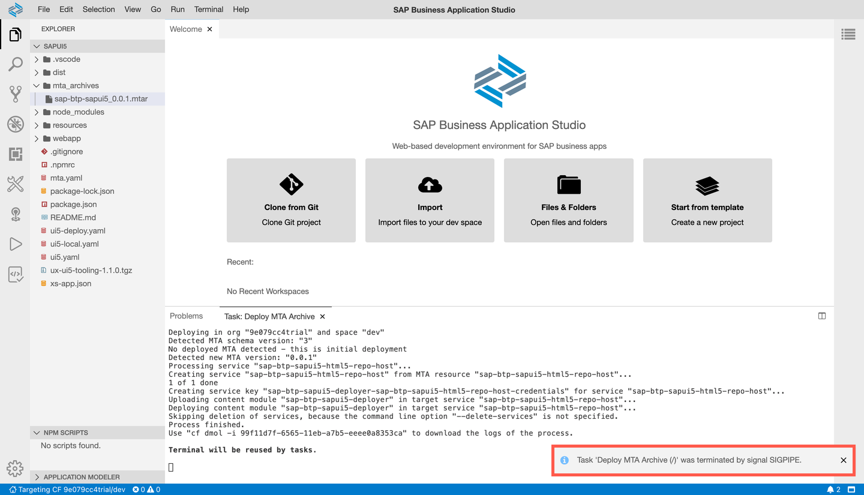Expand the resources folder
Viewport: 864px width, 495px height.
click(x=97, y=125)
